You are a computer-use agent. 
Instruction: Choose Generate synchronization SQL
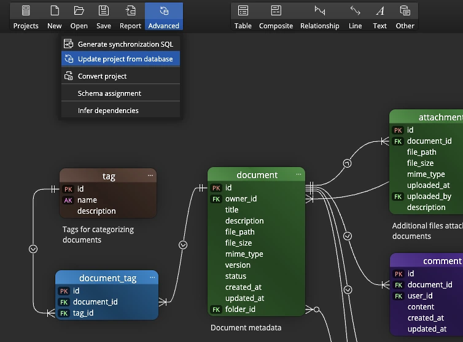tap(120, 44)
